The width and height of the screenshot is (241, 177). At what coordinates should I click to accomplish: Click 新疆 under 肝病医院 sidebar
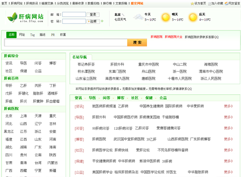[x=53, y=171]
